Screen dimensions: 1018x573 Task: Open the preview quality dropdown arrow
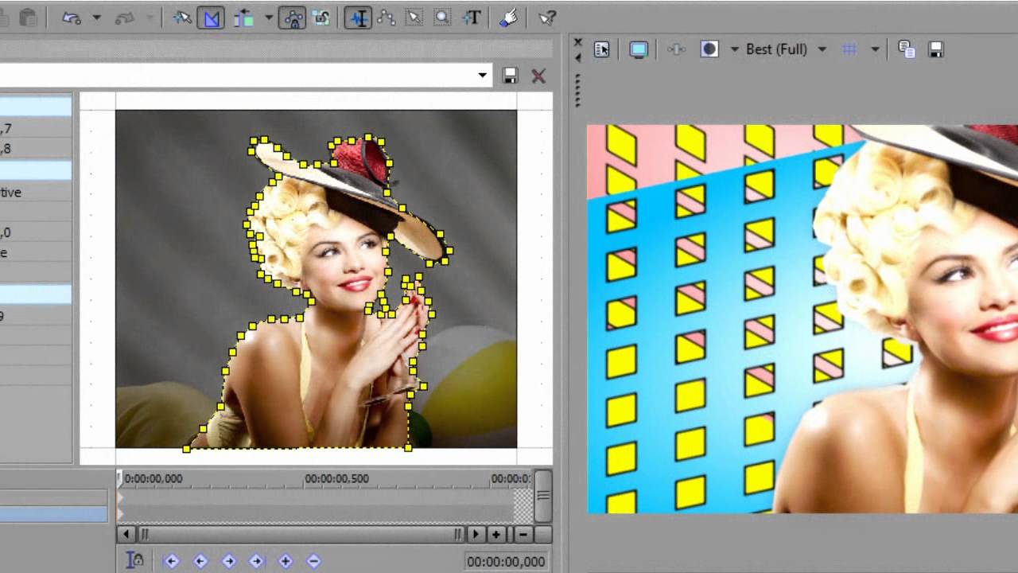(x=822, y=49)
